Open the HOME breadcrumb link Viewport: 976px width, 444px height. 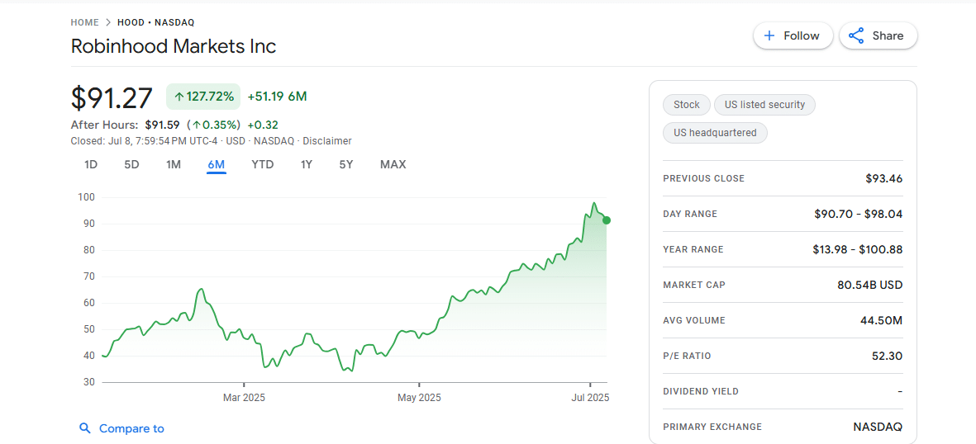pos(84,22)
